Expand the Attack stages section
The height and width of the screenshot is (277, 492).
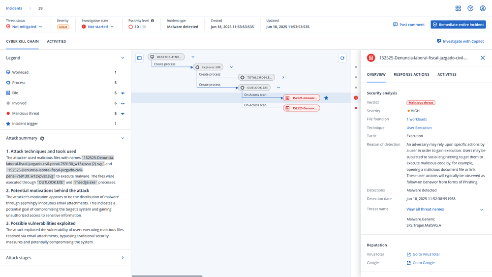pyautogui.click(x=123, y=257)
